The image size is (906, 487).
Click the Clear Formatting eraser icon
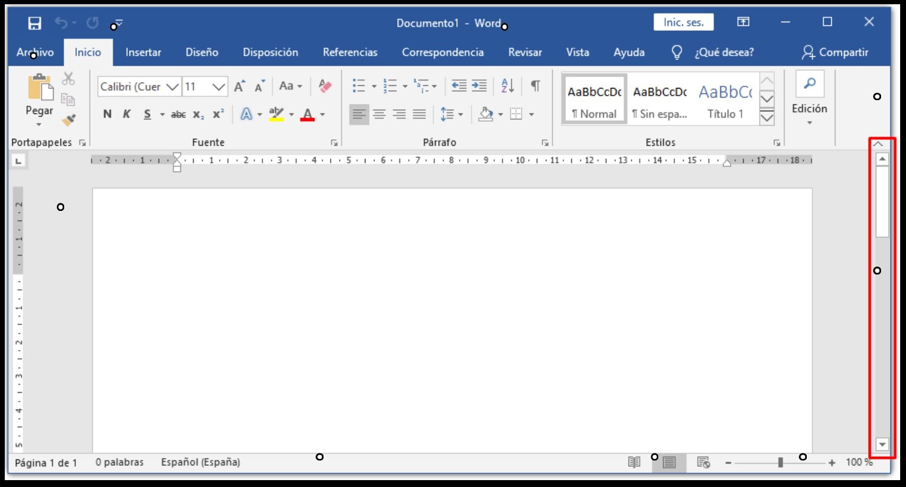(325, 86)
